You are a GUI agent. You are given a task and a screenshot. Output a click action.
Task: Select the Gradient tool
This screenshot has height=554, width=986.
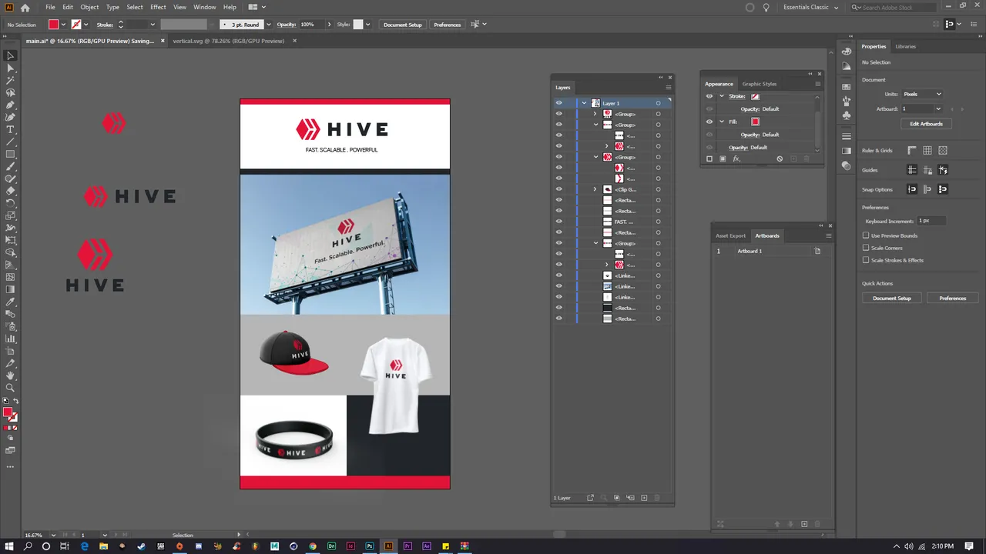coord(10,289)
